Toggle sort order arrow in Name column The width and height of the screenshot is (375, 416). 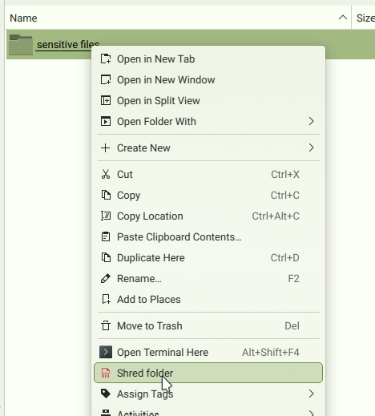[x=343, y=18]
